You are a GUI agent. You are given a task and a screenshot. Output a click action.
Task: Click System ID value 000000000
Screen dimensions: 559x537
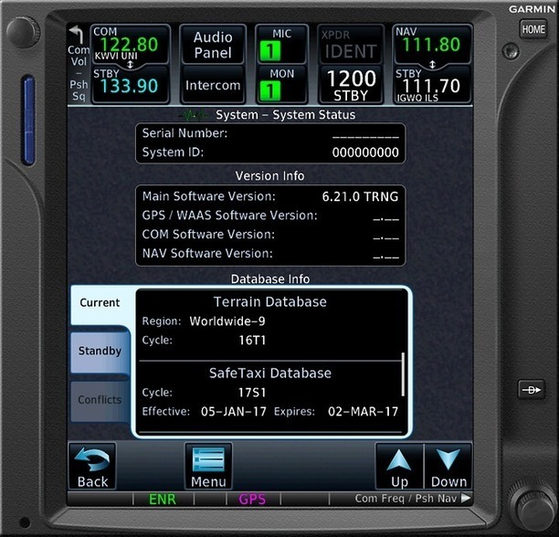coord(365,153)
